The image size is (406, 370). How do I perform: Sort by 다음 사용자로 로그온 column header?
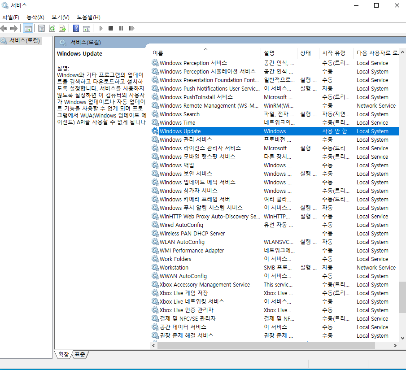pyautogui.click(x=377, y=53)
